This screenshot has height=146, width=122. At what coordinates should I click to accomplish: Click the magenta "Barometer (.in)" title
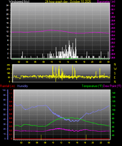pos(106,2)
